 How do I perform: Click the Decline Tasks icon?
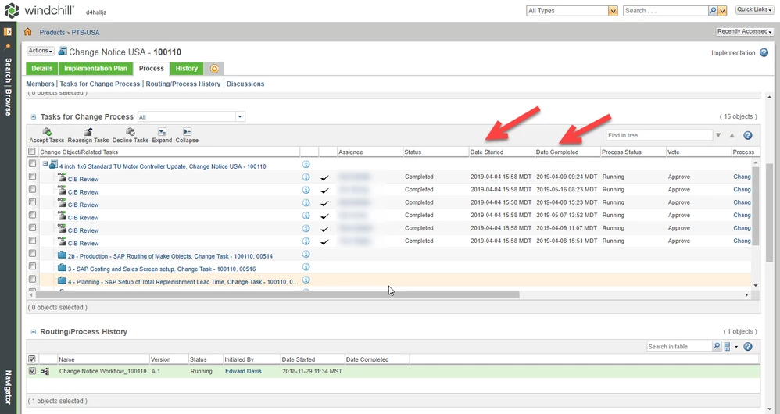click(131, 132)
